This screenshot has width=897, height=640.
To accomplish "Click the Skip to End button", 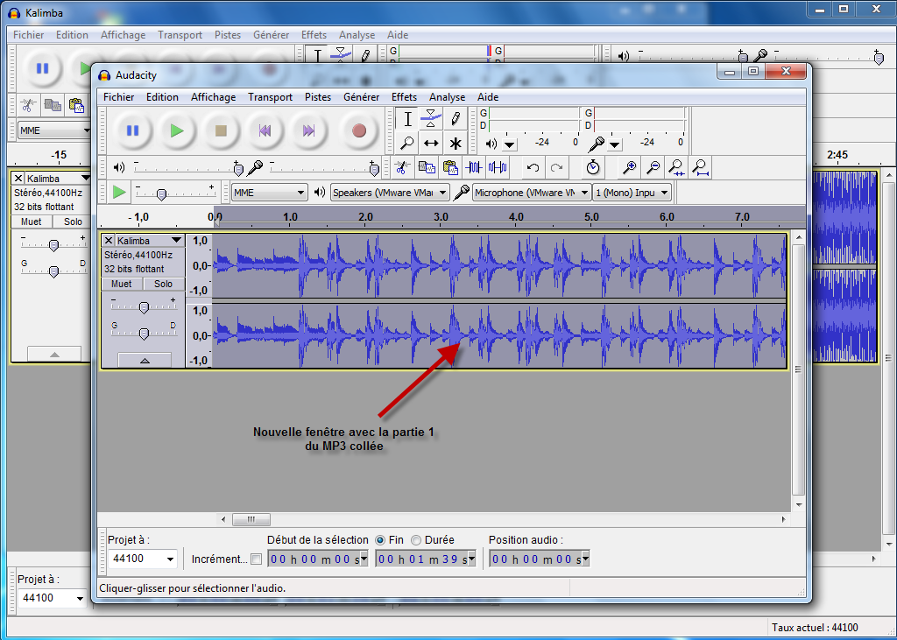I will click(308, 130).
